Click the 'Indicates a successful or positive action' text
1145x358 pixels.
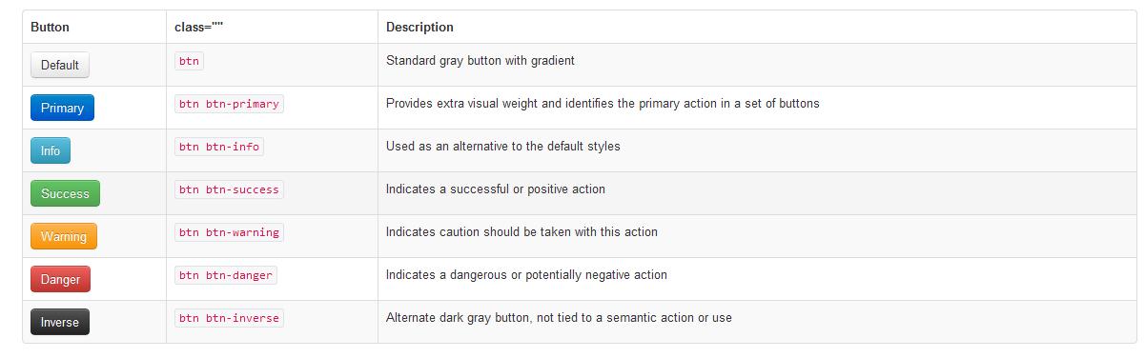pos(496,189)
